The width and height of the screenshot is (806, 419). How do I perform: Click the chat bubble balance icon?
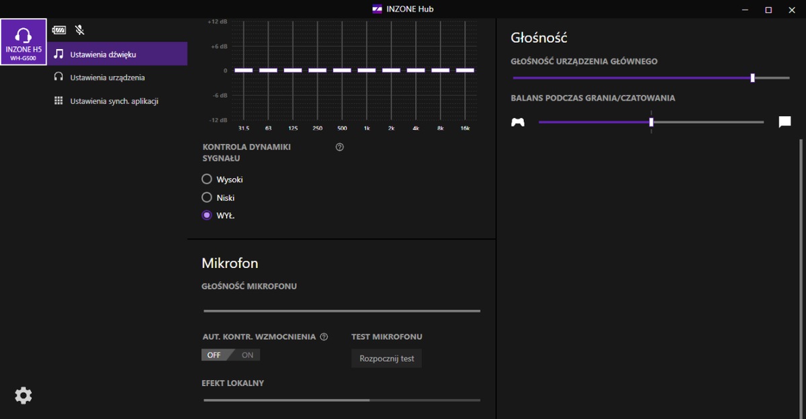785,122
